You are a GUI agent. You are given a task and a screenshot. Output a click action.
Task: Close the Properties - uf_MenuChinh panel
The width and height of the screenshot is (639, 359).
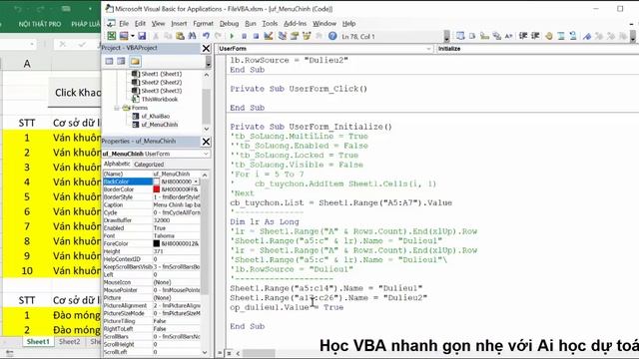[207, 142]
